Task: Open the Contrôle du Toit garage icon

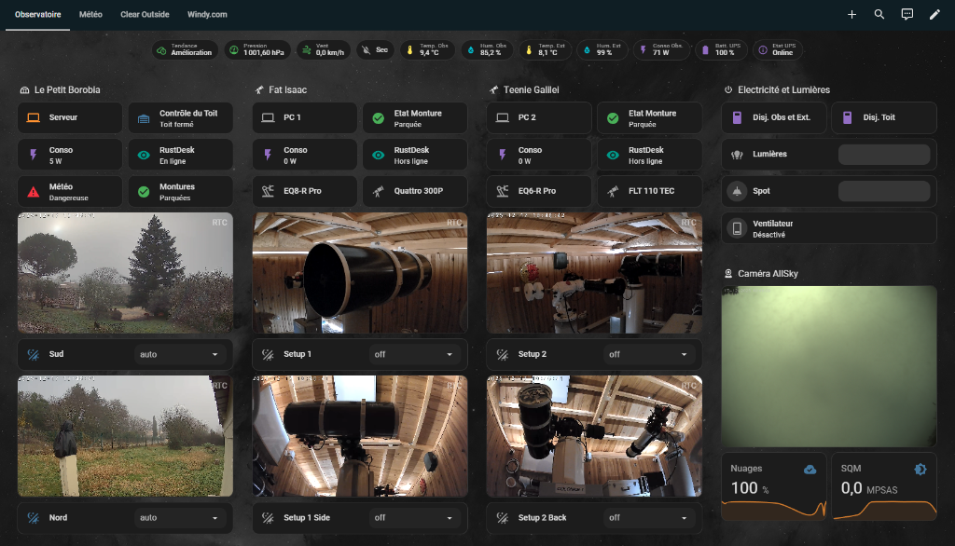Action: coord(144,118)
